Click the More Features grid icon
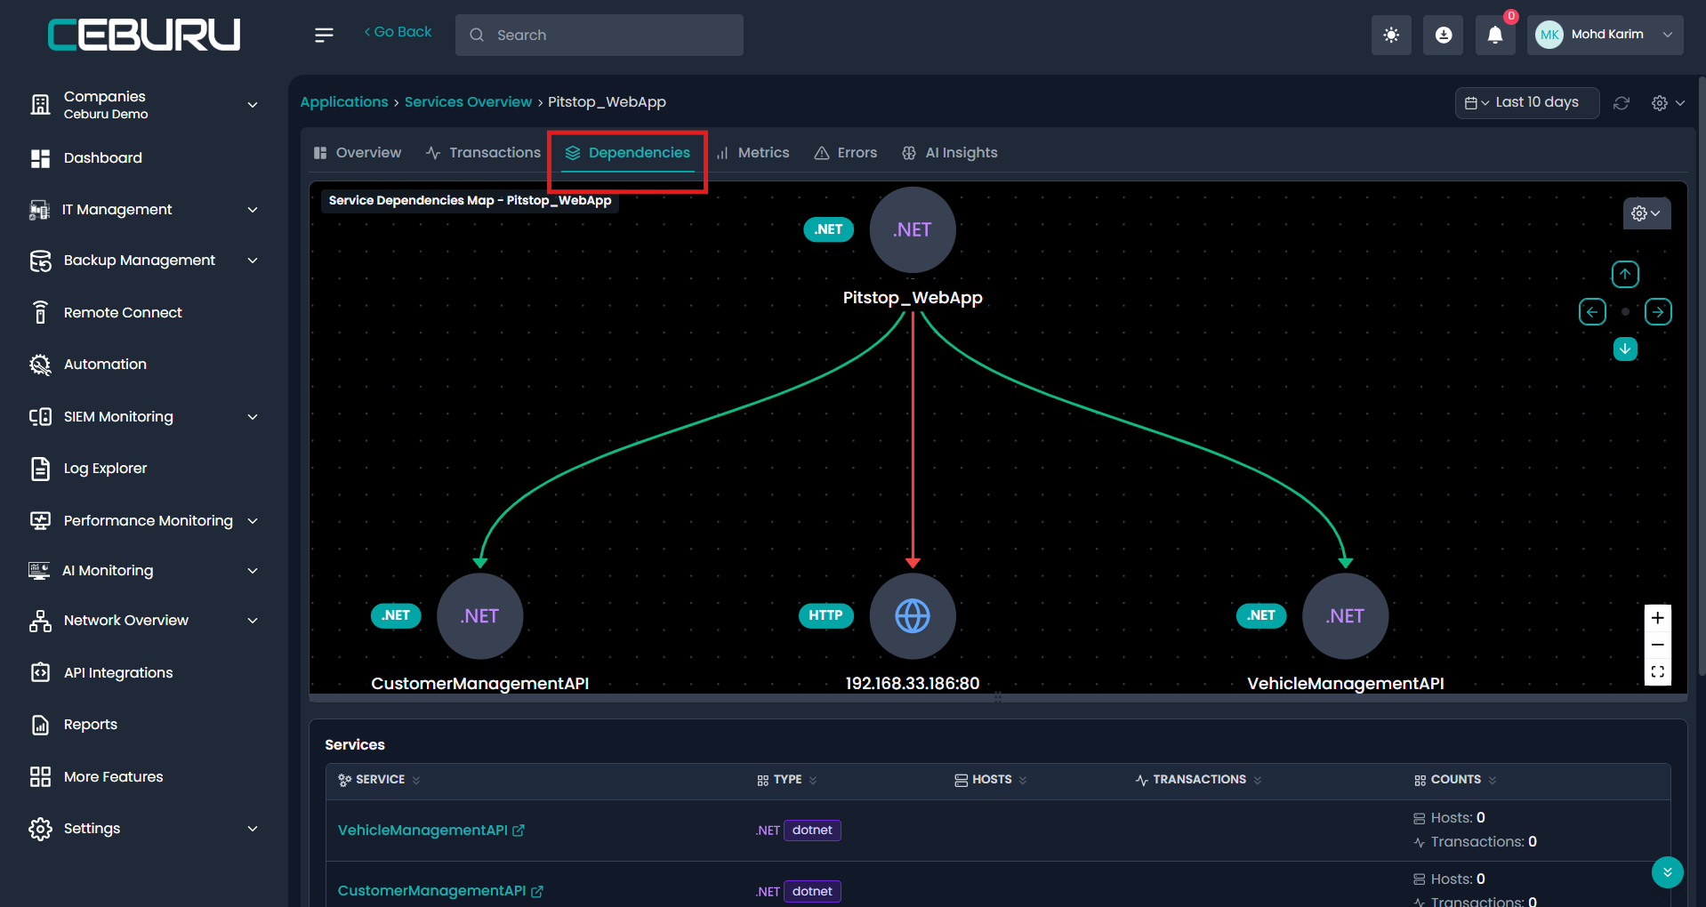This screenshot has width=1706, height=907. [x=40, y=777]
